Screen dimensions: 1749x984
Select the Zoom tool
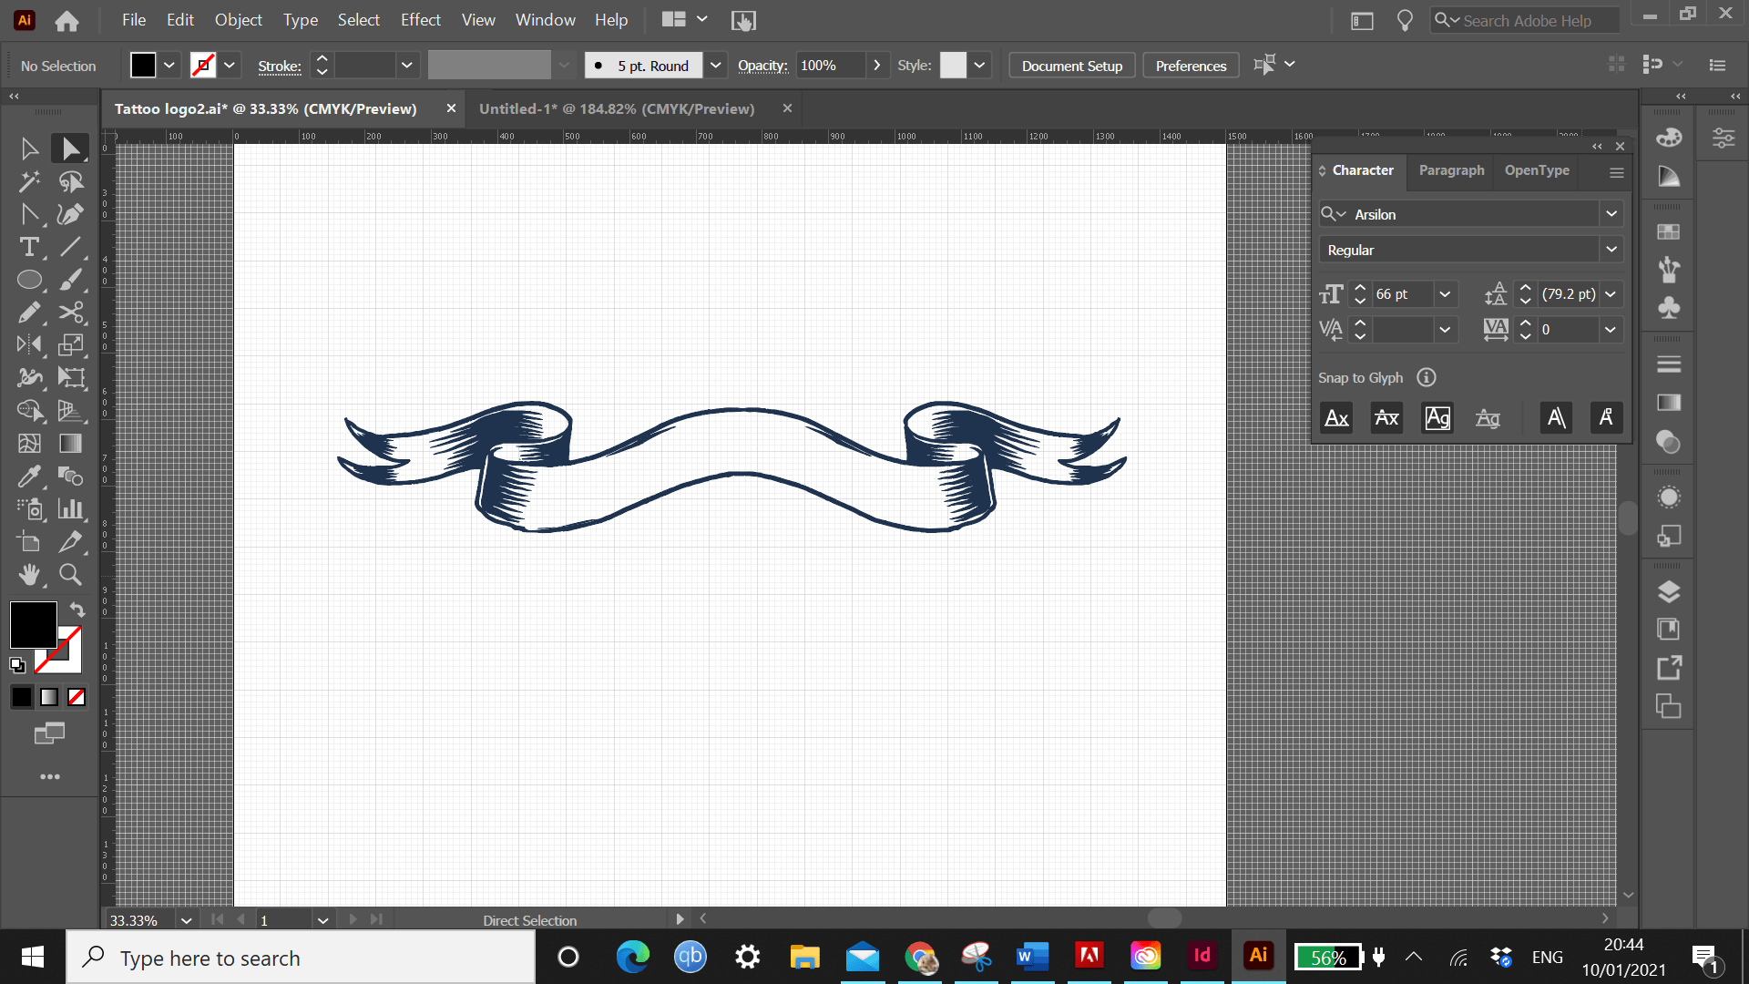point(70,574)
